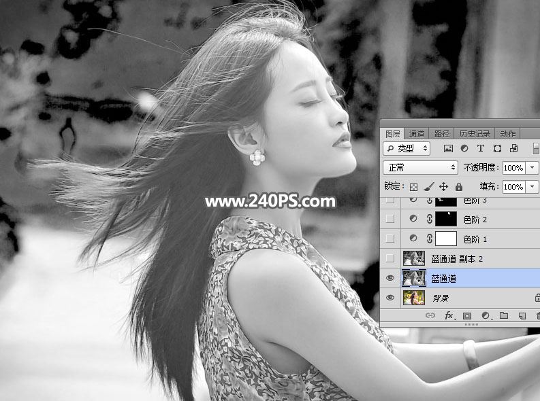
Task: Open the fx layer style menu
Action: point(449,315)
